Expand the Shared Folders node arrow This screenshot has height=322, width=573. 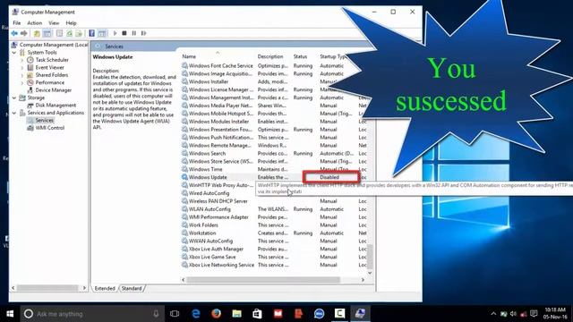21,75
